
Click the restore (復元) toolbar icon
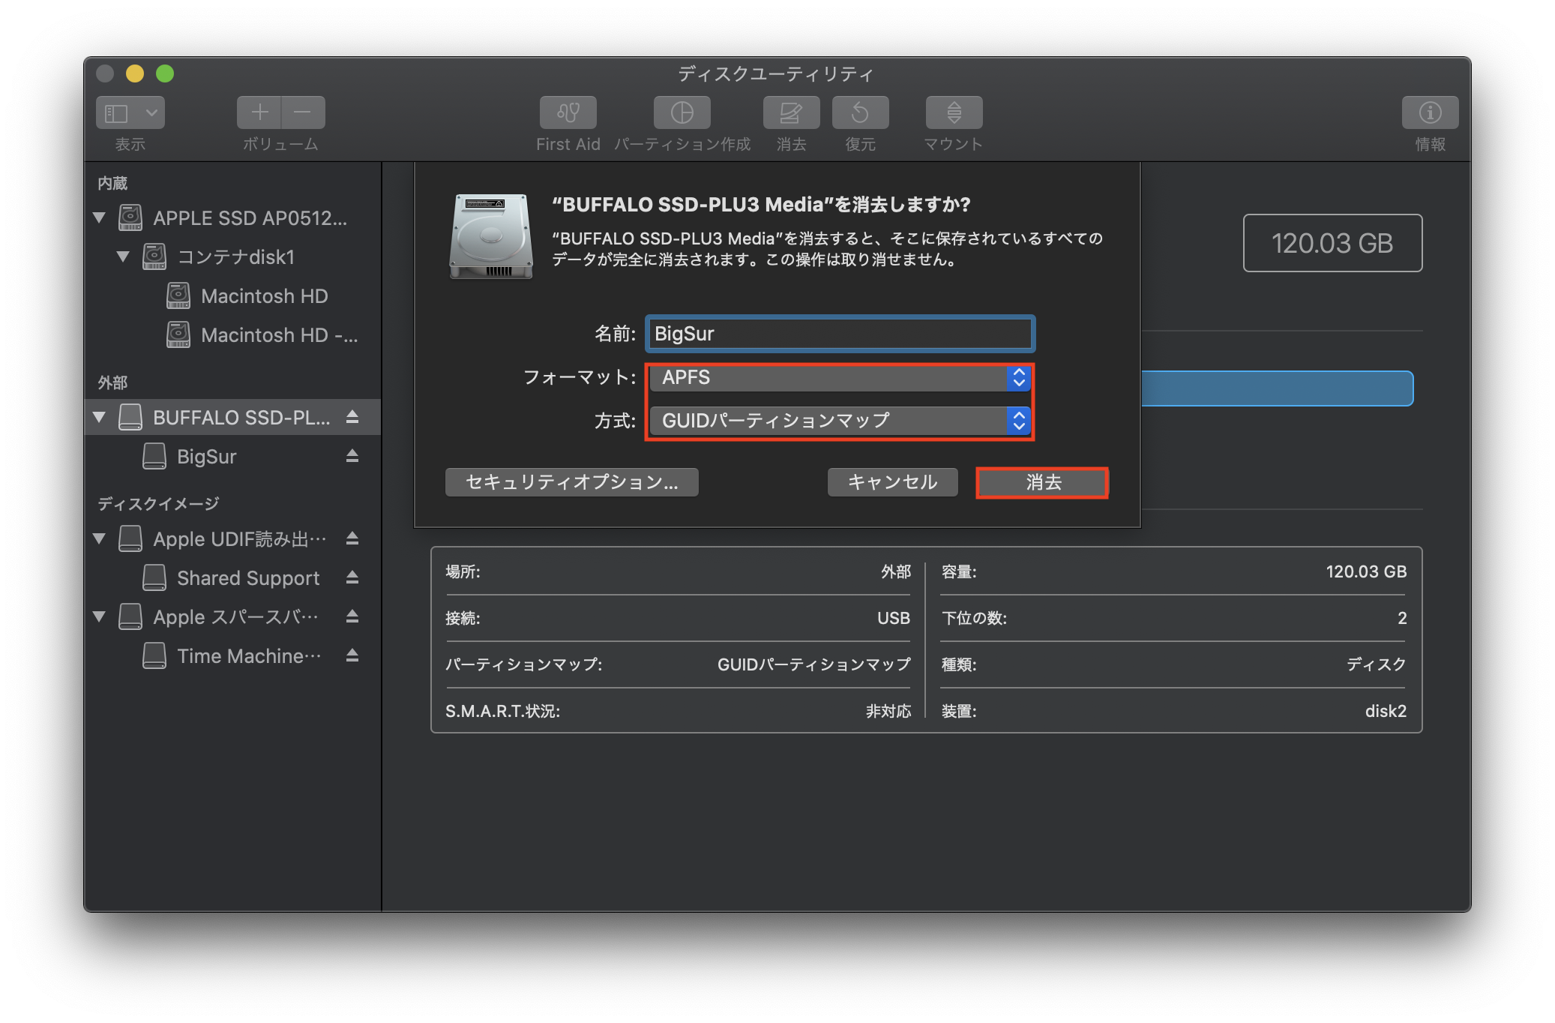tap(860, 112)
